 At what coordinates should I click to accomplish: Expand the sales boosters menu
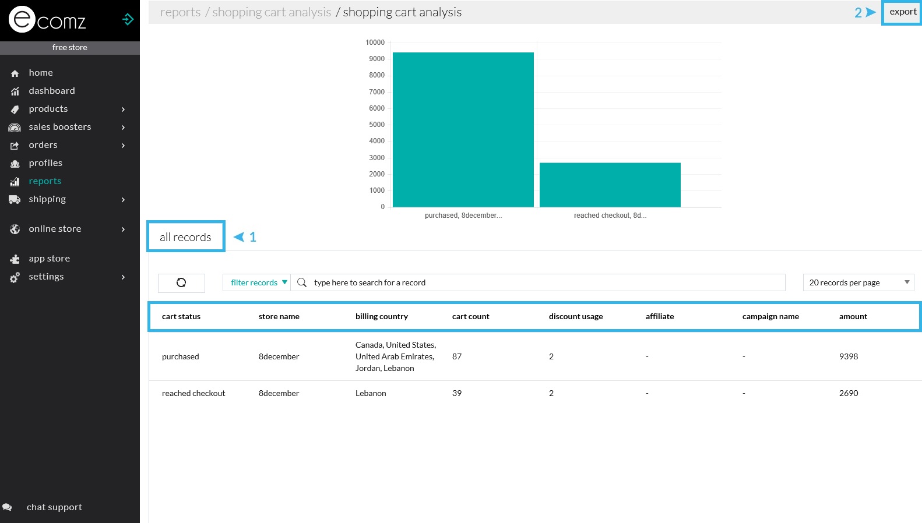60,127
